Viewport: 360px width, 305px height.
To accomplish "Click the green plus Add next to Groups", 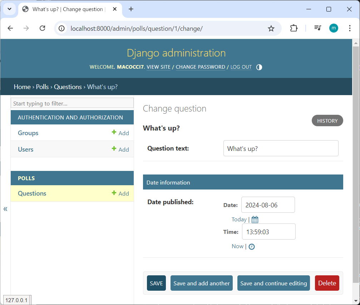I will [x=120, y=133].
